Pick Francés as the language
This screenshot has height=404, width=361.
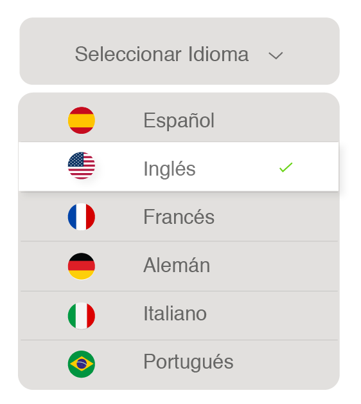179,217
